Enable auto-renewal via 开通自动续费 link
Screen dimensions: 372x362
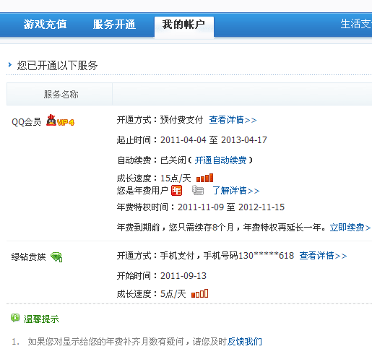click(x=220, y=160)
